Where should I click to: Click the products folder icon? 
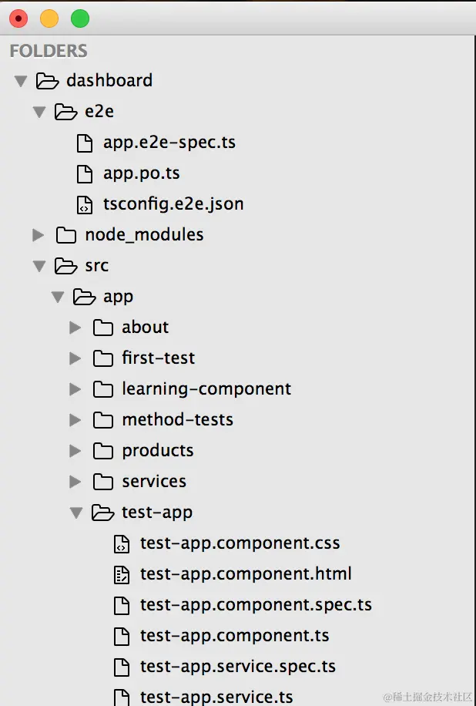point(103,451)
